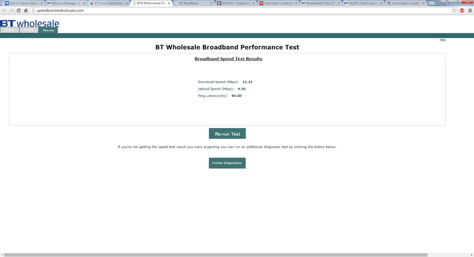474x257 pixels.
Task: Reload the speed test page
Action: (x=19, y=10)
